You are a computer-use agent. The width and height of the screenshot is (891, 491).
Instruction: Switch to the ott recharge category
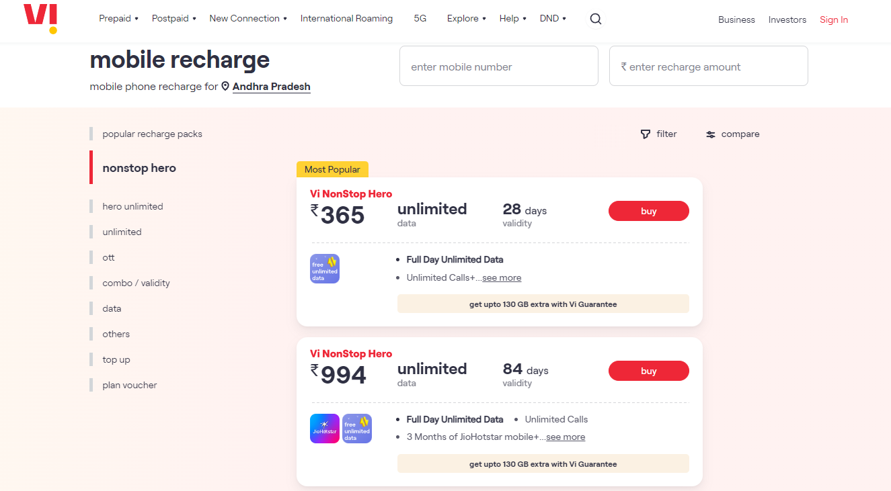click(x=108, y=257)
